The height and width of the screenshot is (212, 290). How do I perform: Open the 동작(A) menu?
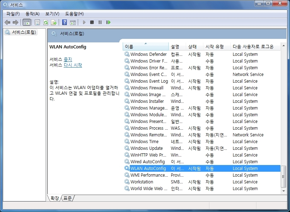(x=33, y=14)
